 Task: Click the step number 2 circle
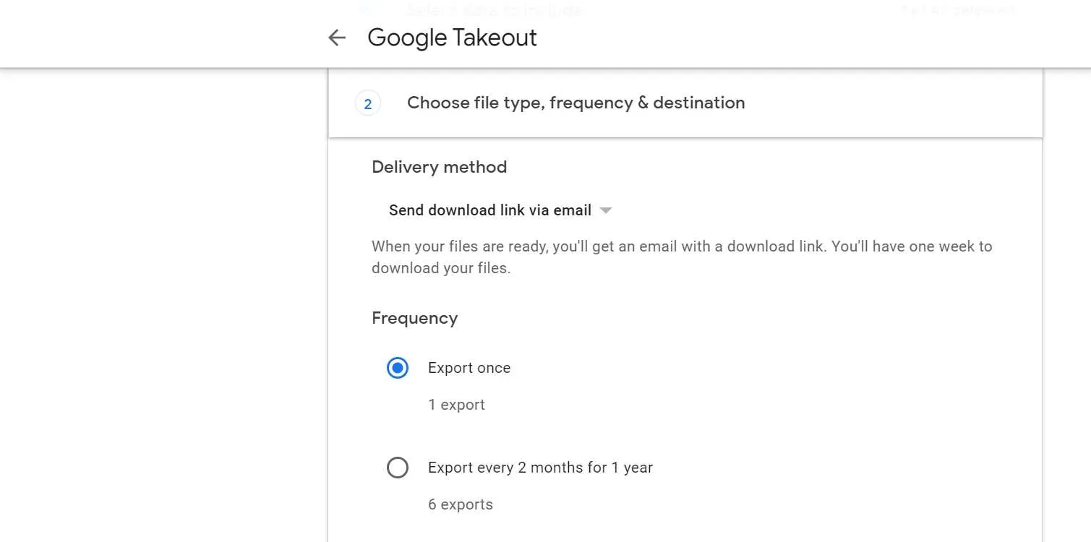[x=367, y=104]
